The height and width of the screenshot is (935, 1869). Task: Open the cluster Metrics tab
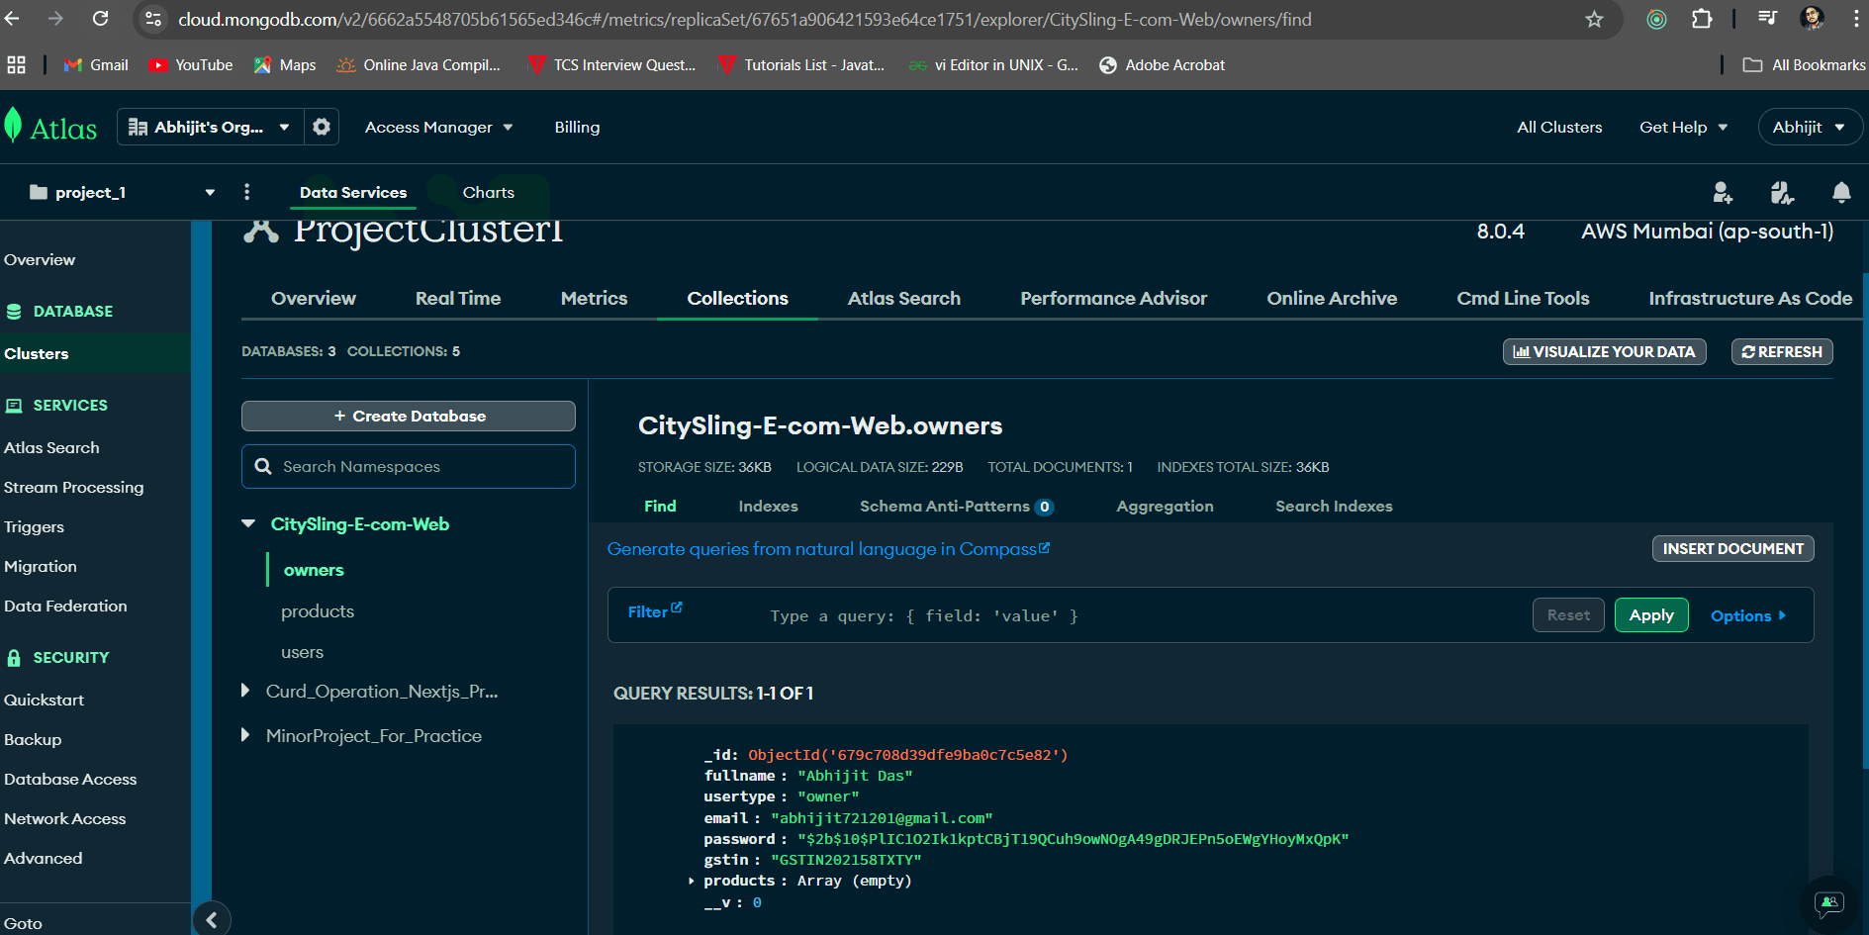594,298
